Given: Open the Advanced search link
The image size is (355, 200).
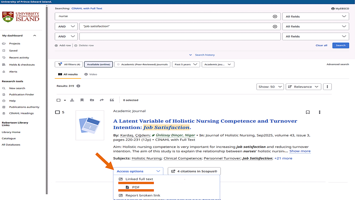Looking at the screenshot, I should tap(337, 64).
